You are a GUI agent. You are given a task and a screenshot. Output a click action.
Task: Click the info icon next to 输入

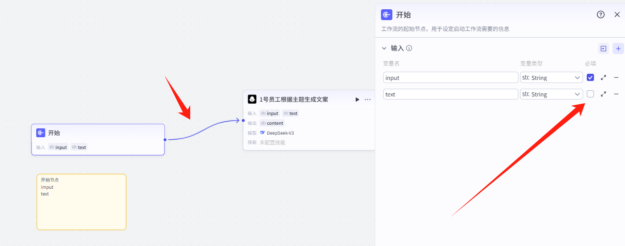click(x=409, y=48)
